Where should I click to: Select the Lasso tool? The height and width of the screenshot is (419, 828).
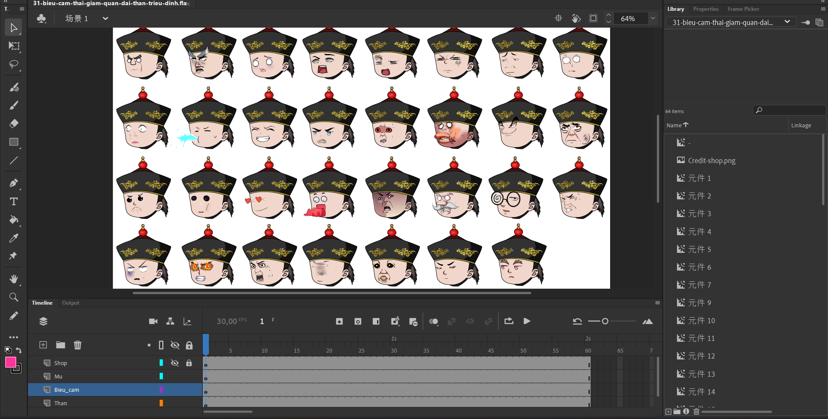point(14,65)
